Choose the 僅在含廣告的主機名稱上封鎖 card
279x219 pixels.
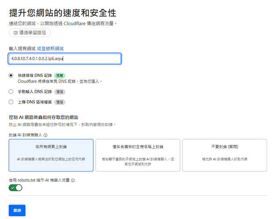(x=138, y=155)
